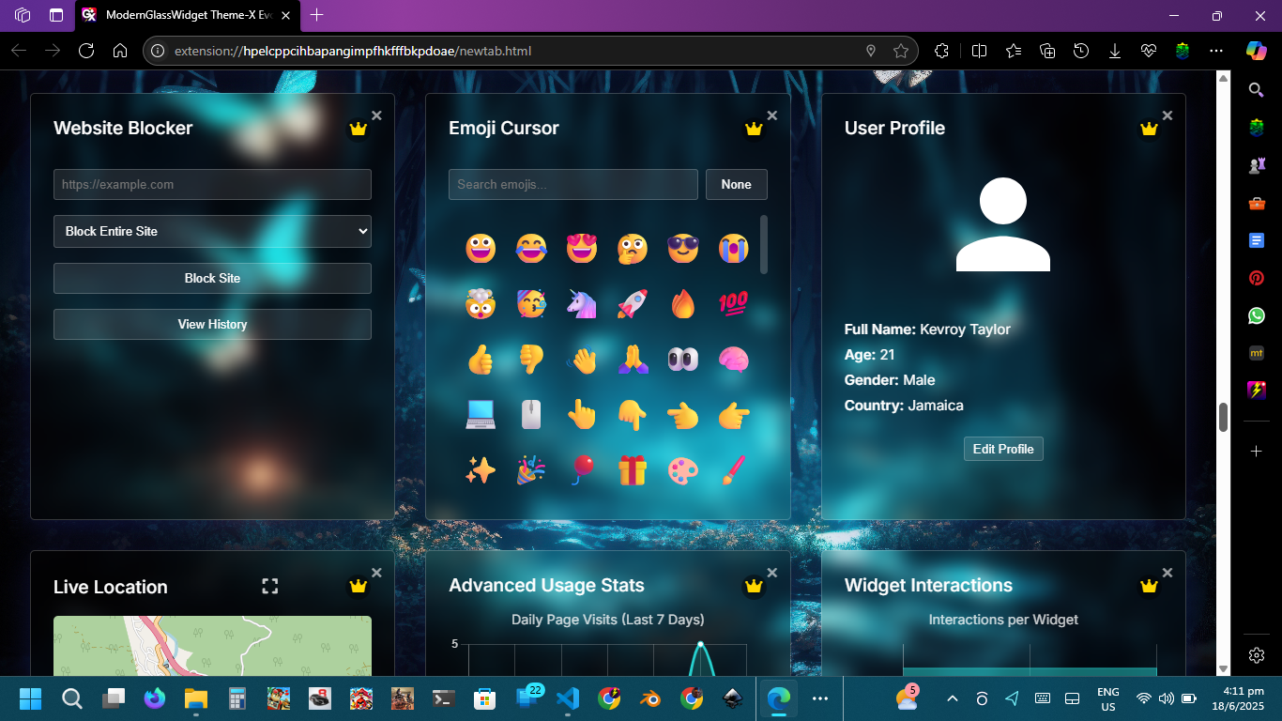Choose the brain emoji cursor
The image size is (1282, 721).
(x=734, y=360)
